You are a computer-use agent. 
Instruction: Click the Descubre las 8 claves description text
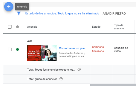coord(72,55)
